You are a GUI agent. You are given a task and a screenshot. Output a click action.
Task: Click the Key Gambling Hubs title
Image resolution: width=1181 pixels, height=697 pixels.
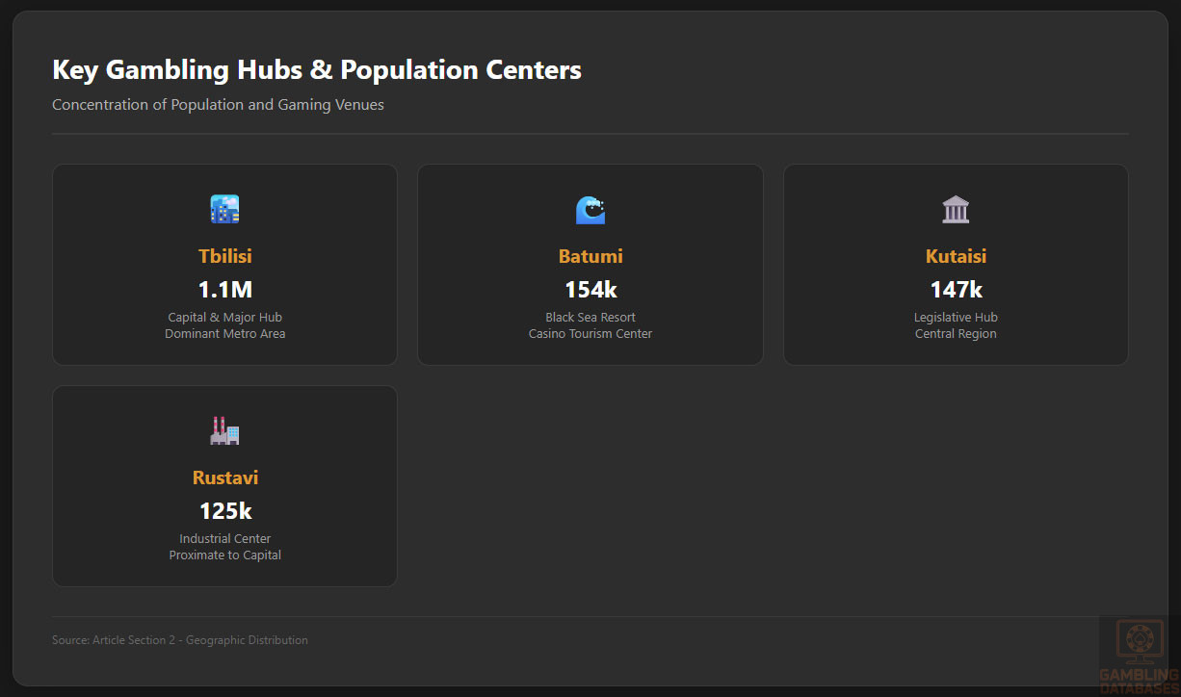click(317, 70)
